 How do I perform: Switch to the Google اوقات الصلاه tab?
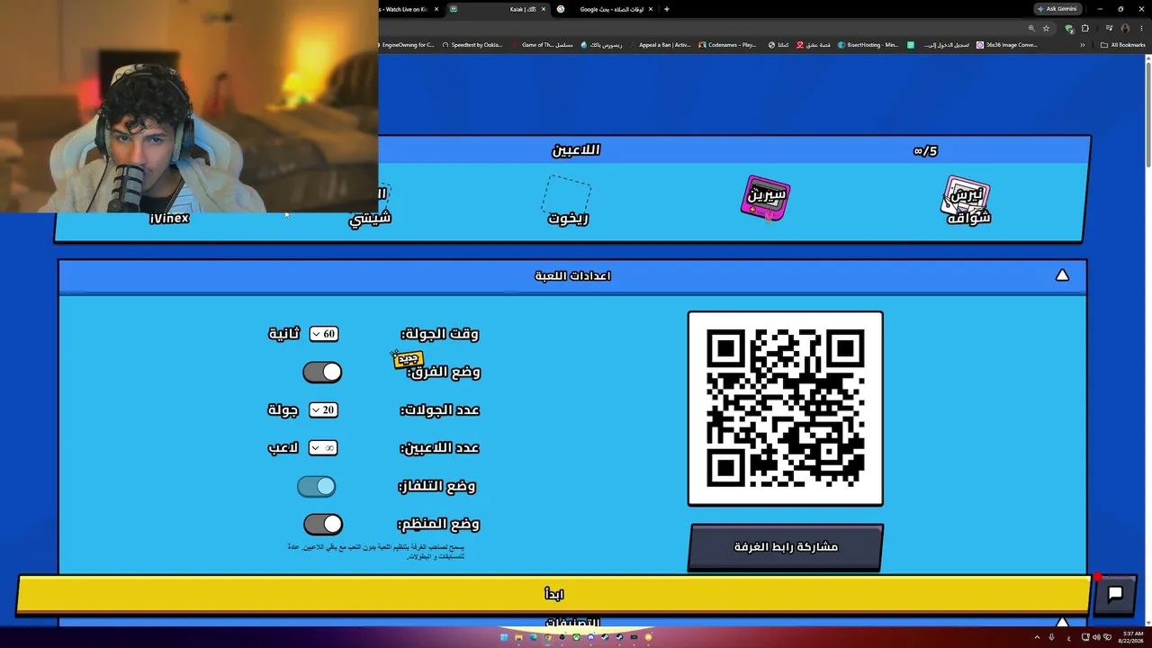(x=605, y=9)
